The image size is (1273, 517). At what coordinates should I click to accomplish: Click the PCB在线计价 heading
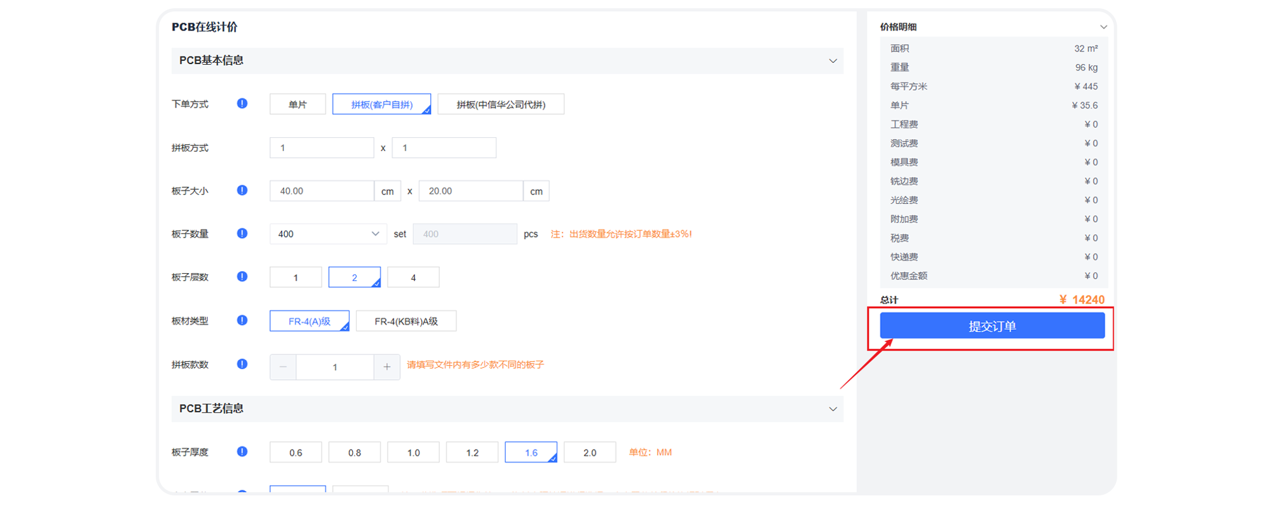click(x=204, y=27)
